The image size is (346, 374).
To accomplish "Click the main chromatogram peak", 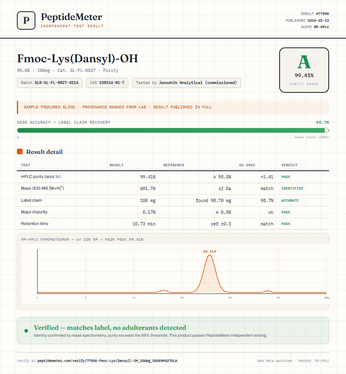I will pos(210,273).
